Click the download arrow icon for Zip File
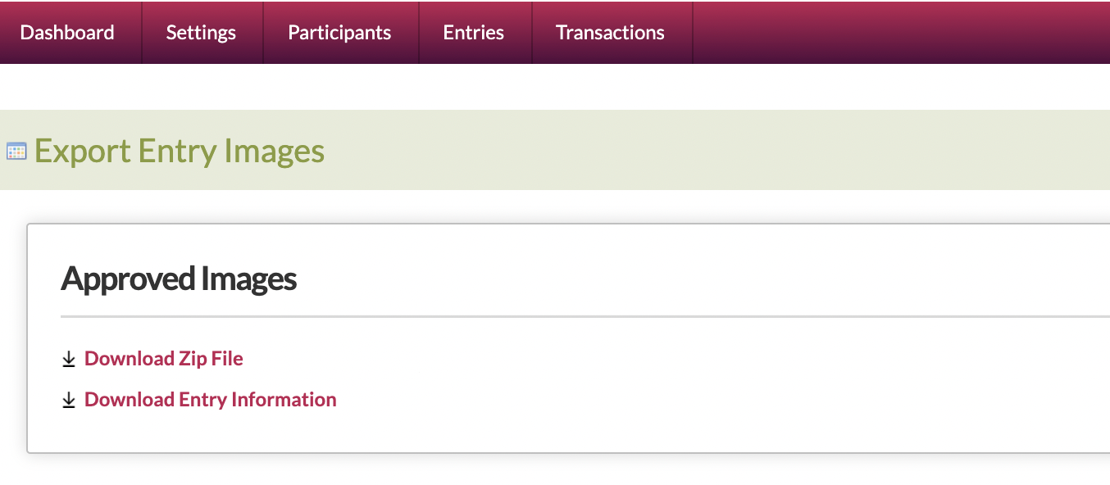The image size is (1110, 485). [x=69, y=359]
